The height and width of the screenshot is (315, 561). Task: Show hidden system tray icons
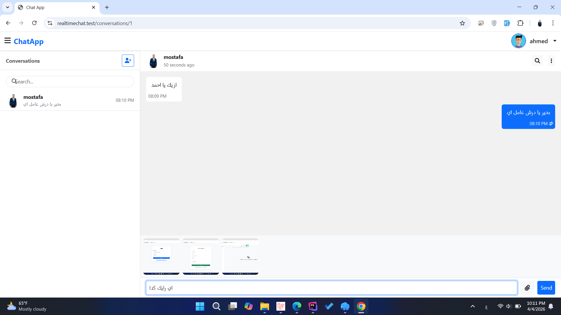coord(472,306)
